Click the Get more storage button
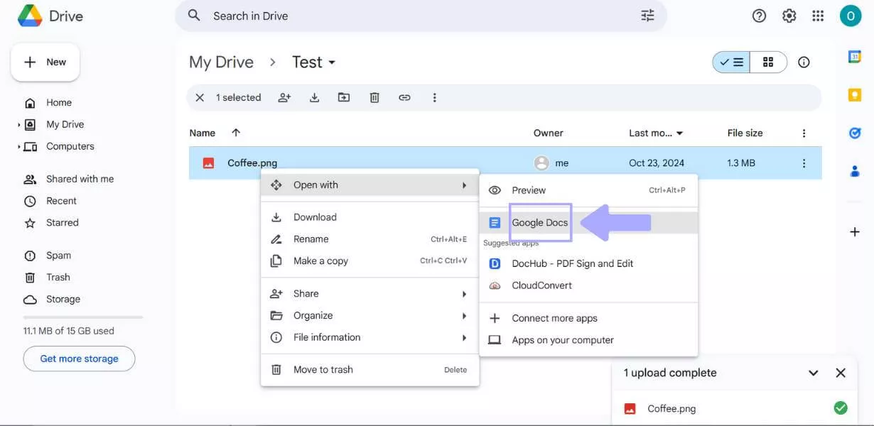This screenshot has height=426, width=874. pos(79,358)
